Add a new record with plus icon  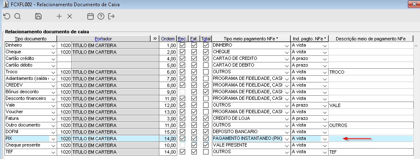pyautogui.click(x=59, y=16)
